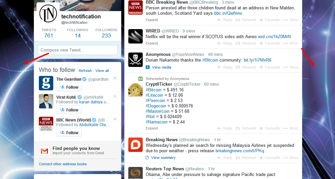
Task: Expand the Crypt0Ticker tweet
Action: point(152,128)
